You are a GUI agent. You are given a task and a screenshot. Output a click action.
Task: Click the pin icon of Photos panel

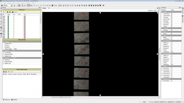[x=39, y=8]
